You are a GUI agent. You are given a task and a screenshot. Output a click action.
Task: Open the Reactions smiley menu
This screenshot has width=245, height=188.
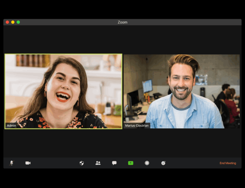[163, 163]
